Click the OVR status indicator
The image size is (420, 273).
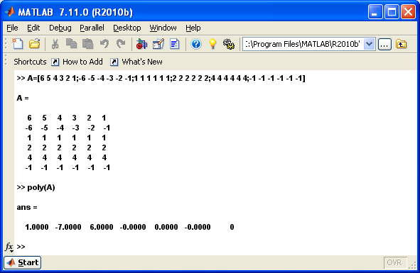click(x=395, y=262)
